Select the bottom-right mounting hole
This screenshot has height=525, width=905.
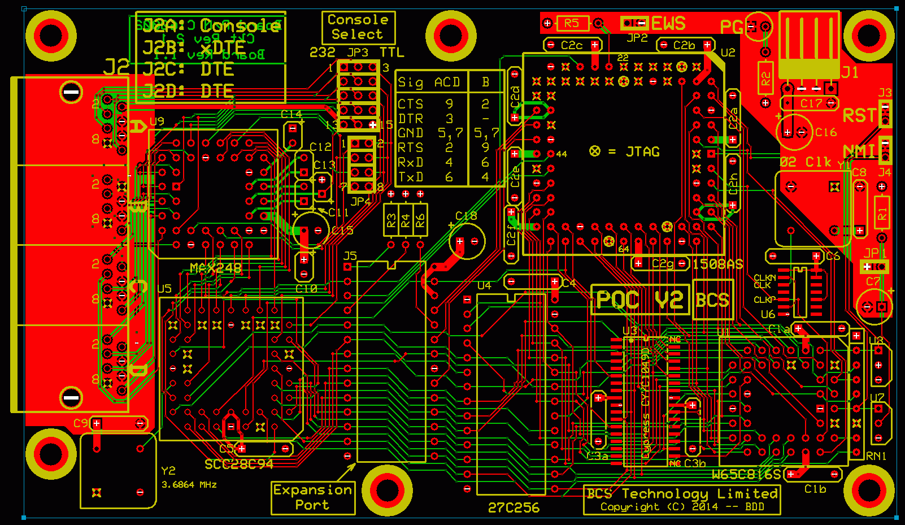(869, 490)
